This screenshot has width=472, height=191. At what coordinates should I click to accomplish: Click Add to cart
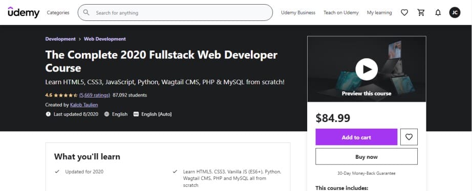356,137
